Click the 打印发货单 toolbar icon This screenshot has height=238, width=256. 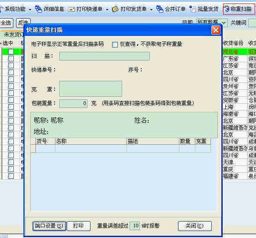115,9
